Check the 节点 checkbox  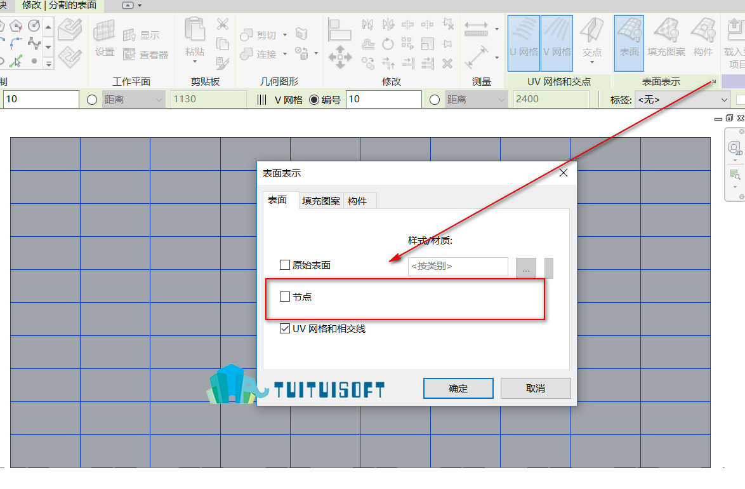(284, 297)
